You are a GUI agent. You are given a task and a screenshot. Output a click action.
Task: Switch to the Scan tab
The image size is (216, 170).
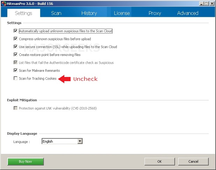56,13
